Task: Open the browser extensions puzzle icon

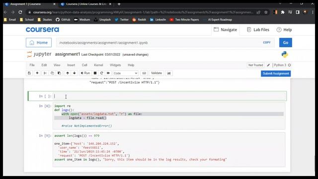Action: pos(283,12)
